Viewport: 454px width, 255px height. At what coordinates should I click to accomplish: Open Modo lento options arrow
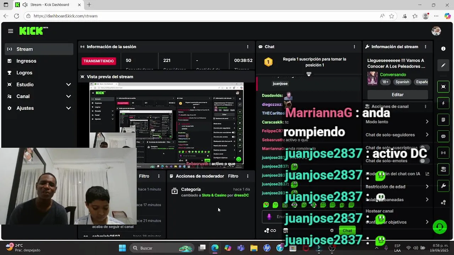tap(427, 122)
